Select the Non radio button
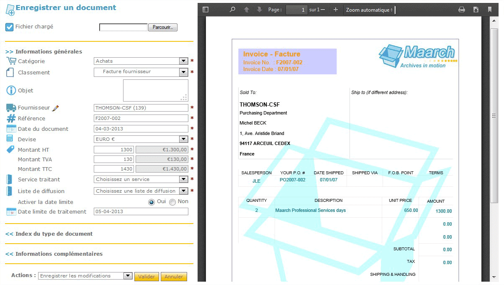The height and width of the screenshot is (285, 504). (x=172, y=202)
